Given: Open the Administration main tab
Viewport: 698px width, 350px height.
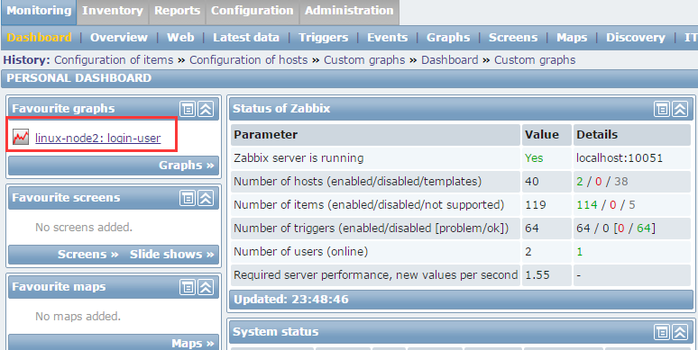Looking at the screenshot, I should (349, 11).
